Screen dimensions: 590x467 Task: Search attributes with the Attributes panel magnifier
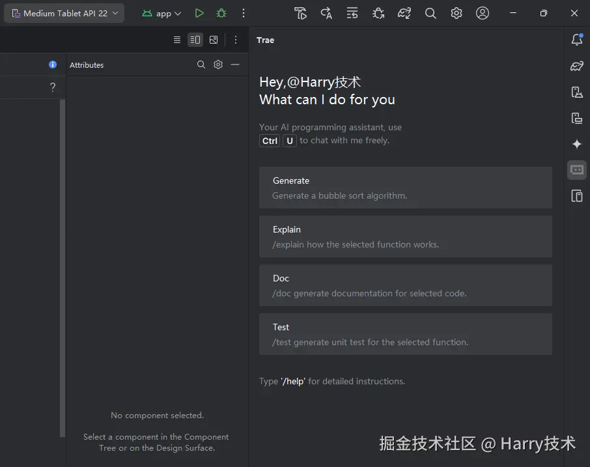201,64
